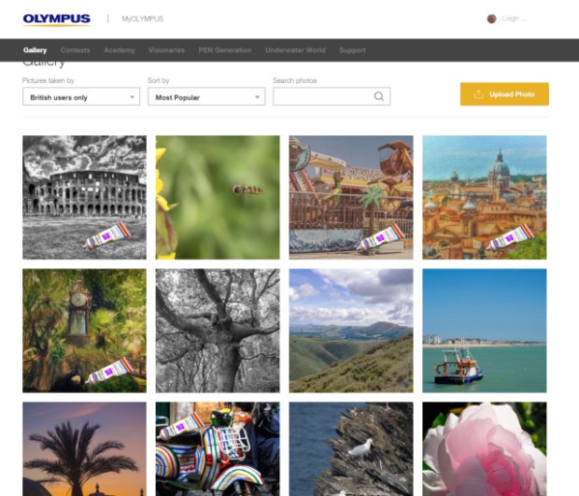Screen dimensions: 579x496
Task: Focus the Search photos input field
Action: coord(322,96)
